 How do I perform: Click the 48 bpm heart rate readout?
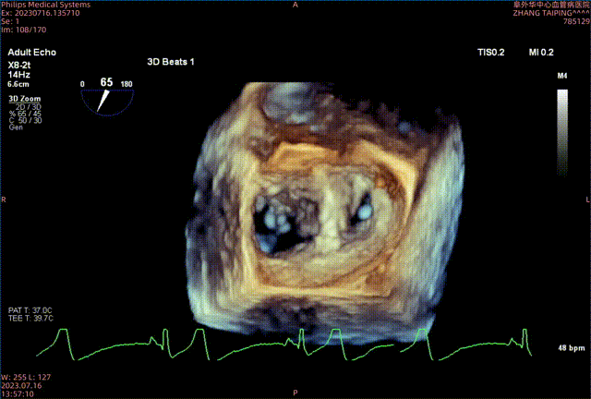pyautogui.click(x=569, y=348)
